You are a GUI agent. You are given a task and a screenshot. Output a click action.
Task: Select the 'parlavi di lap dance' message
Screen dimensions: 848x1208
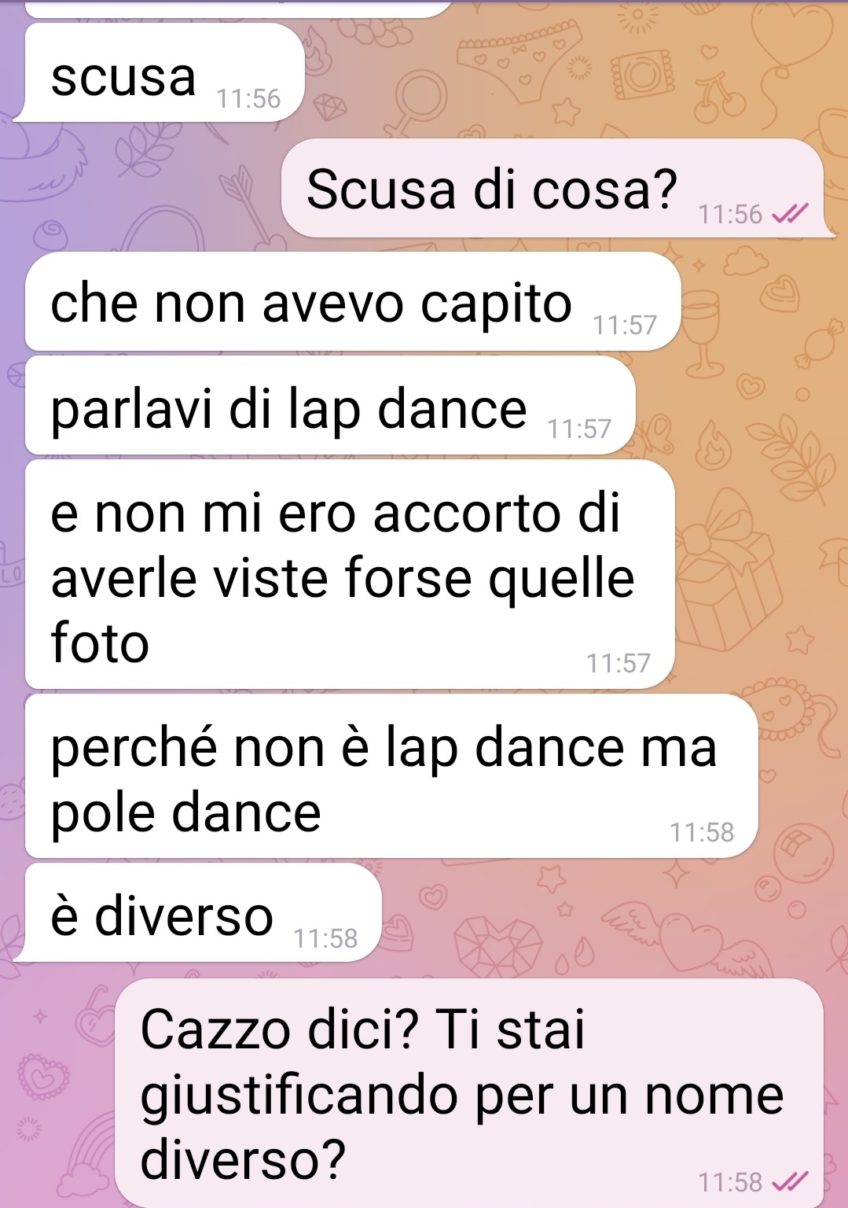pyautogui.click(x=330, y=406)
